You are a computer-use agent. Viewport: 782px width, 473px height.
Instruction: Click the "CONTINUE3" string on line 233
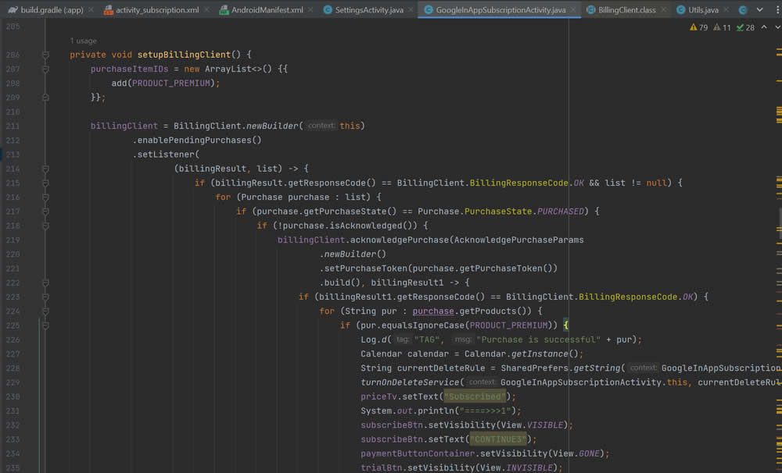point(499,439)
